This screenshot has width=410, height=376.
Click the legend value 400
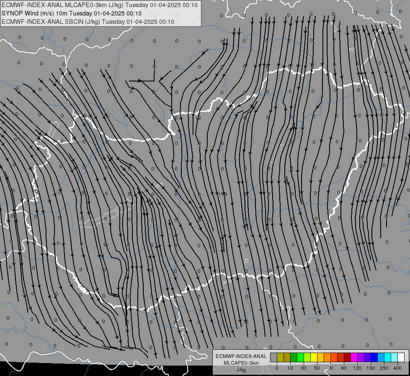tap(397, 368)
